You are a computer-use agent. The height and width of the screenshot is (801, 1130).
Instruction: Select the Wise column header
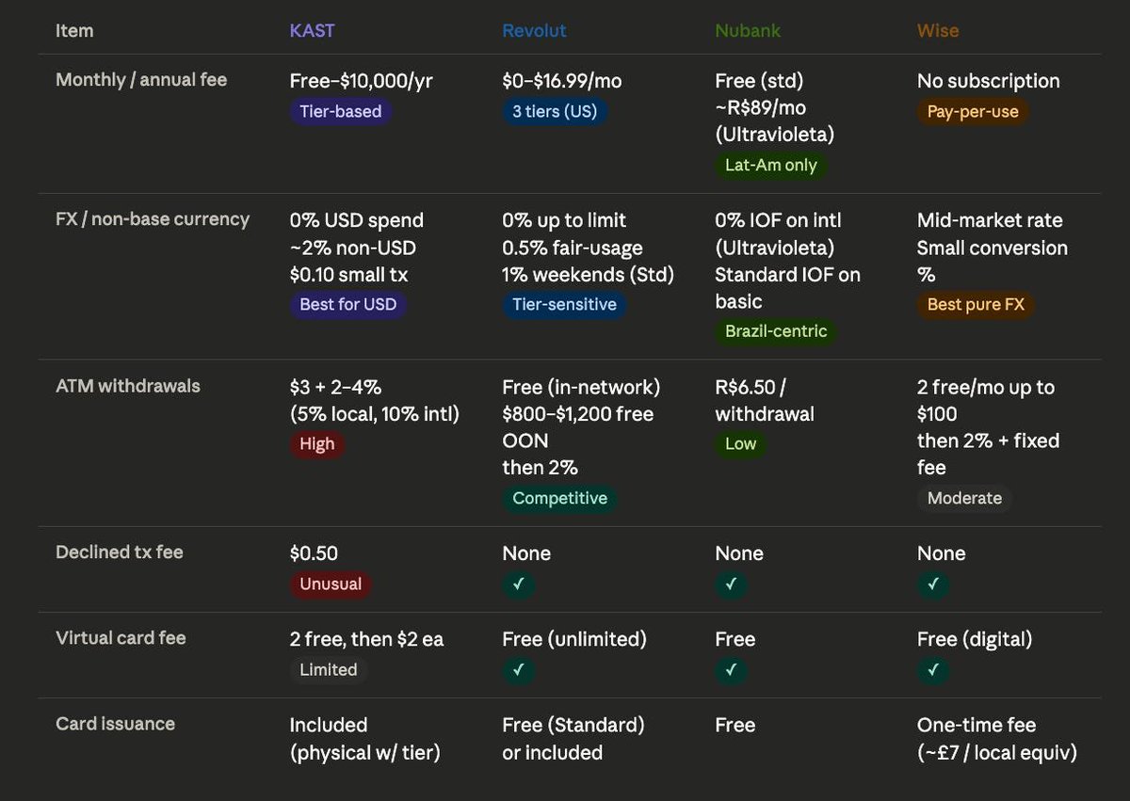coord(938,30)
